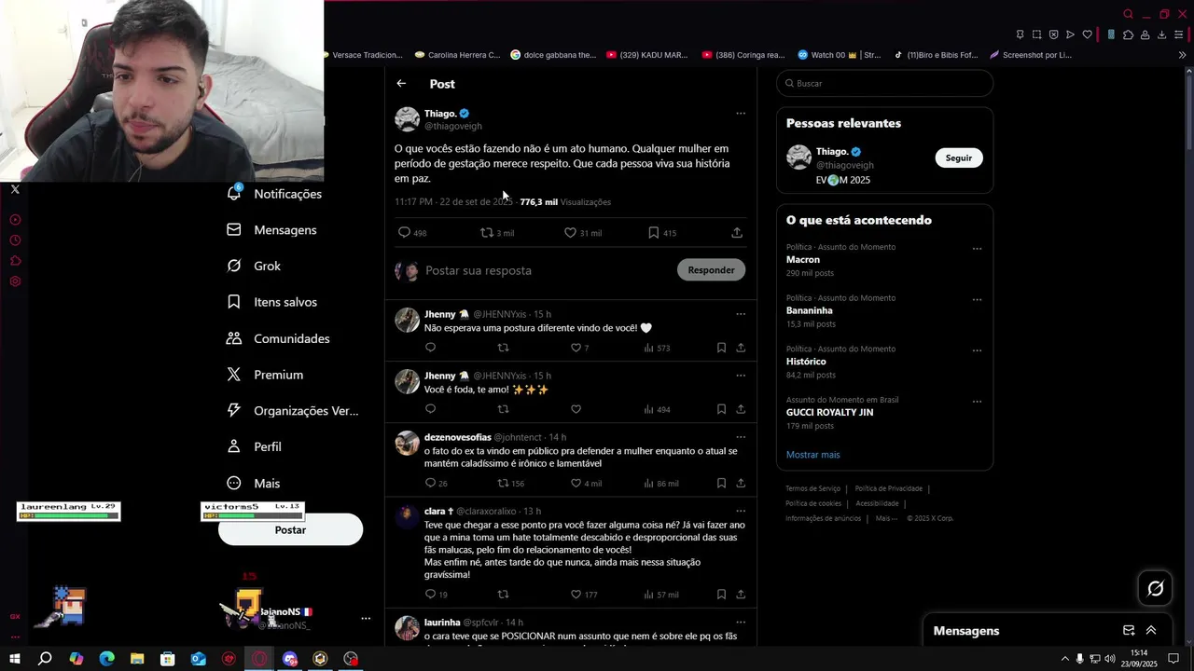The image size is (1194, 671).
Task: Like Thiago's main post via heart icon
Action: 570,232
